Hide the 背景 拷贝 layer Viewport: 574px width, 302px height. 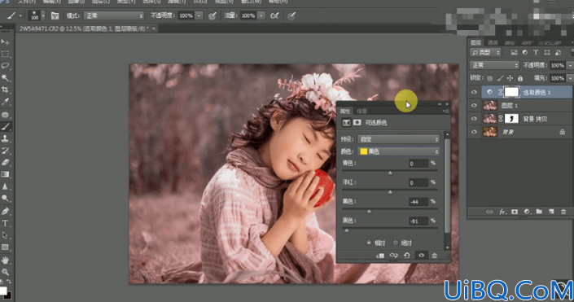click(x=474, y=119)
